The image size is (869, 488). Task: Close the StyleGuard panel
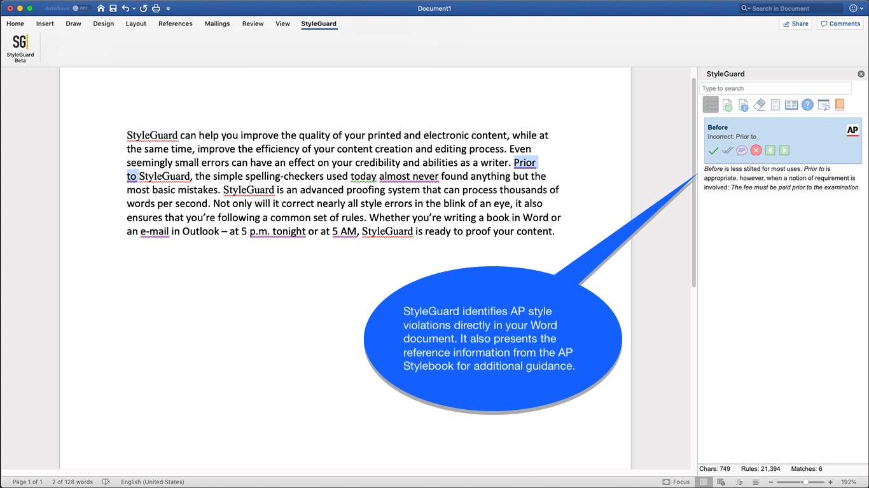point(861,74)
